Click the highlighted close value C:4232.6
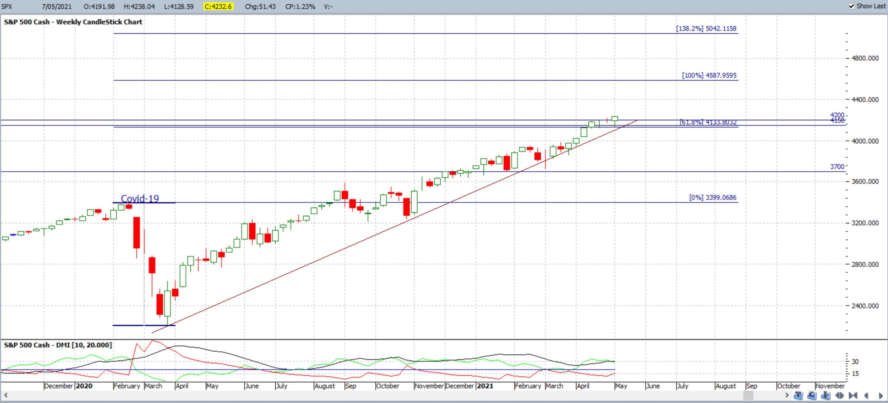The height and width of the screenshot is (403, 888). tap(218, 6)
